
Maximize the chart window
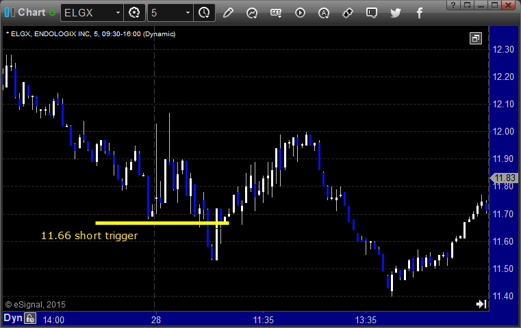[x=494, y=5]
